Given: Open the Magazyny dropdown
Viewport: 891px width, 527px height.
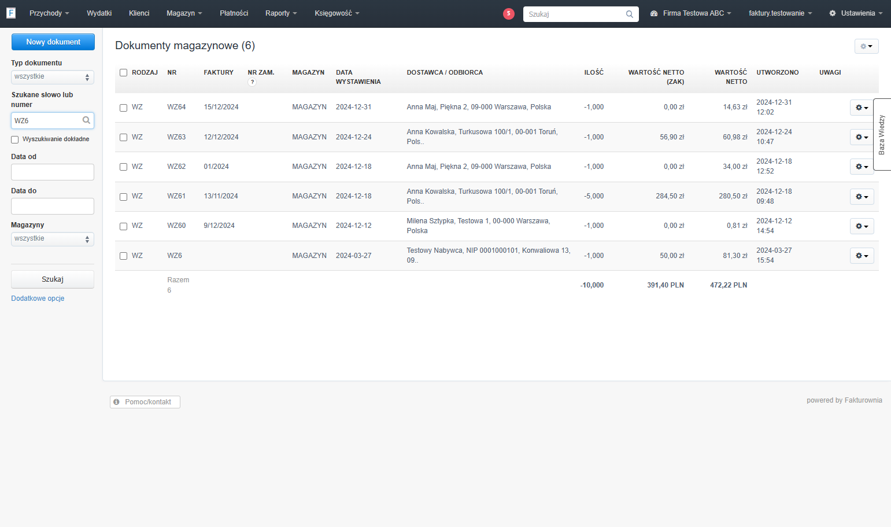Looking at the screenshot, I should (53, 239).
